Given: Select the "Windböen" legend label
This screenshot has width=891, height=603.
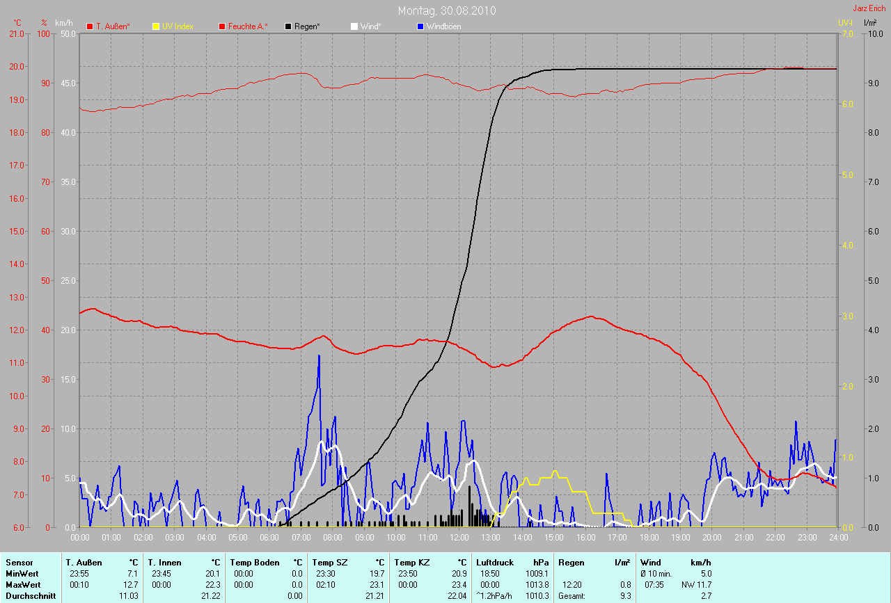Looking at the screenshot, I should click(444, 26).
